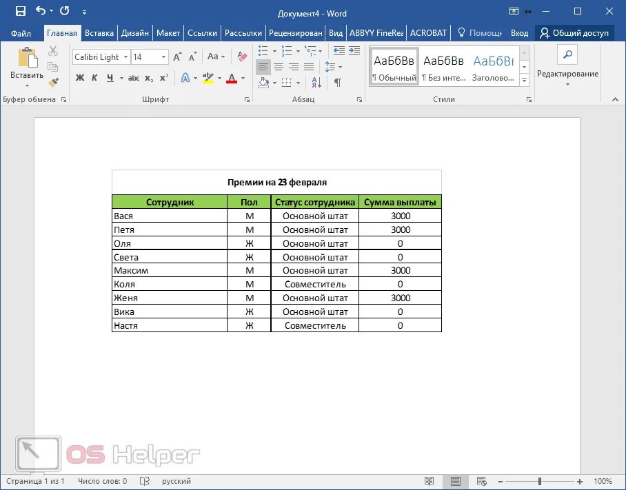Click the borders icon
Viewport: 626px width, 490px height.
(286, 83)
